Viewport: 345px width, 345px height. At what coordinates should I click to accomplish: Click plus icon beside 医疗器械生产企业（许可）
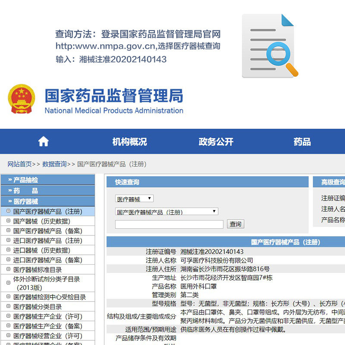coord(8,316)
